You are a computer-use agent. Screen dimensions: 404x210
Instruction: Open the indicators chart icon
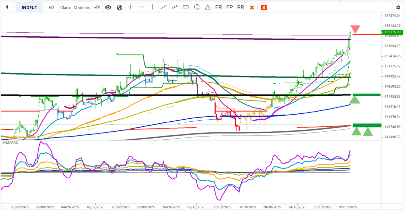pyautogui.click(x=97, y=7)
